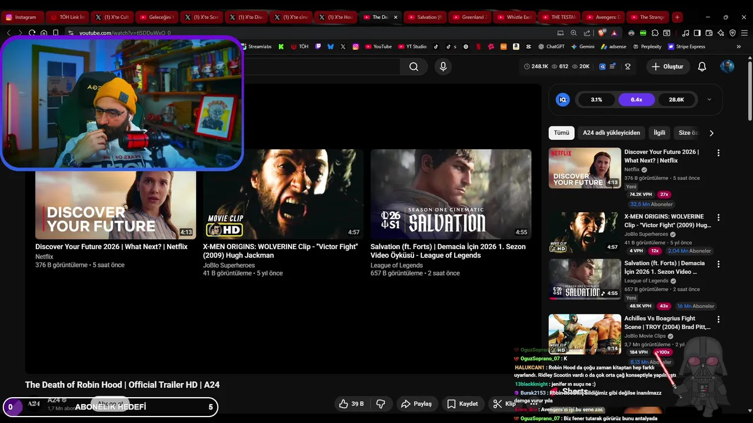Click the YouTube search magnifier button
This screenshot has height=423, width=753.
click(414, 66)
